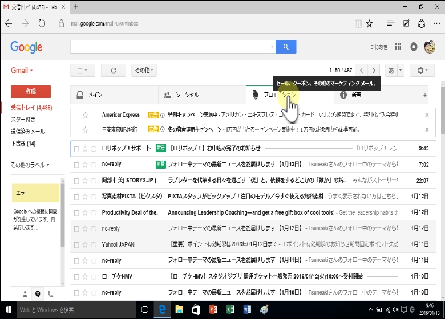Add page to favorites star
The image size is (445, 319).
point(369,23)
